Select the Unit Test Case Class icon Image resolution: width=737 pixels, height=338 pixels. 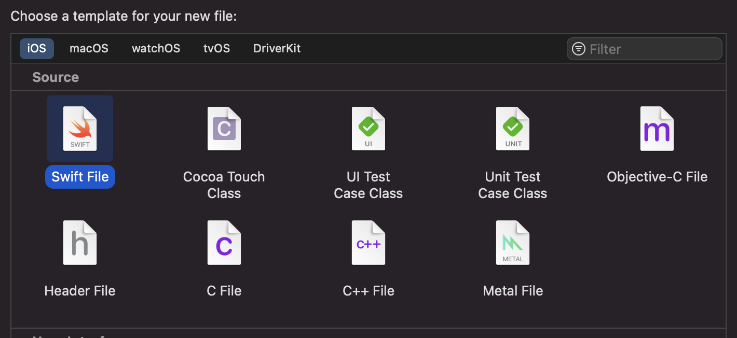pyautogui.click(x=513, y=129)
